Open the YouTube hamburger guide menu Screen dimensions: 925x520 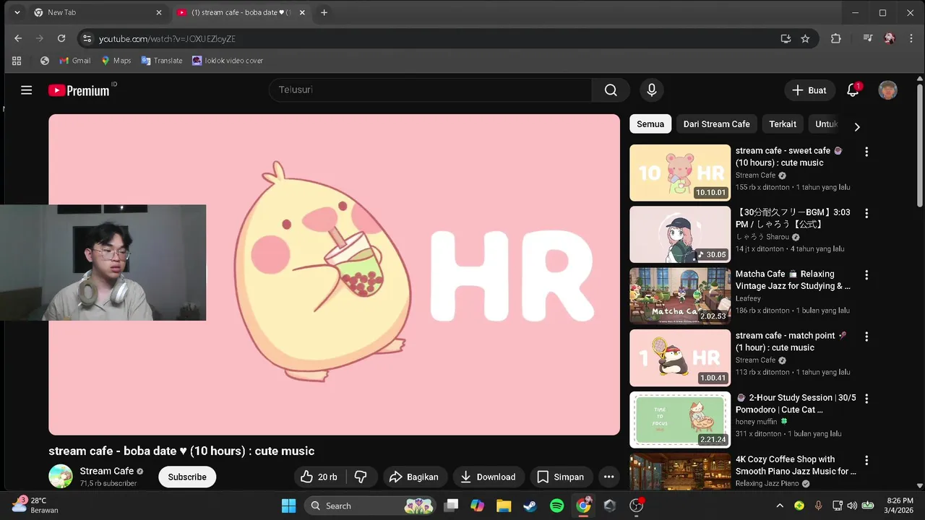(27, 90)
